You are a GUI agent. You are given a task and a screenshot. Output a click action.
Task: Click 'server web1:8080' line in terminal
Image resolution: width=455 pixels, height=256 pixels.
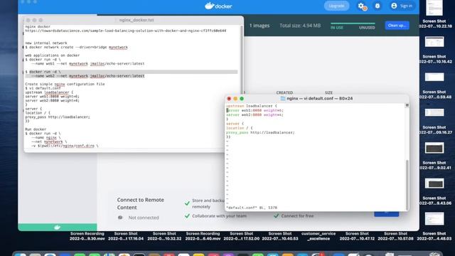pos(255,110)
